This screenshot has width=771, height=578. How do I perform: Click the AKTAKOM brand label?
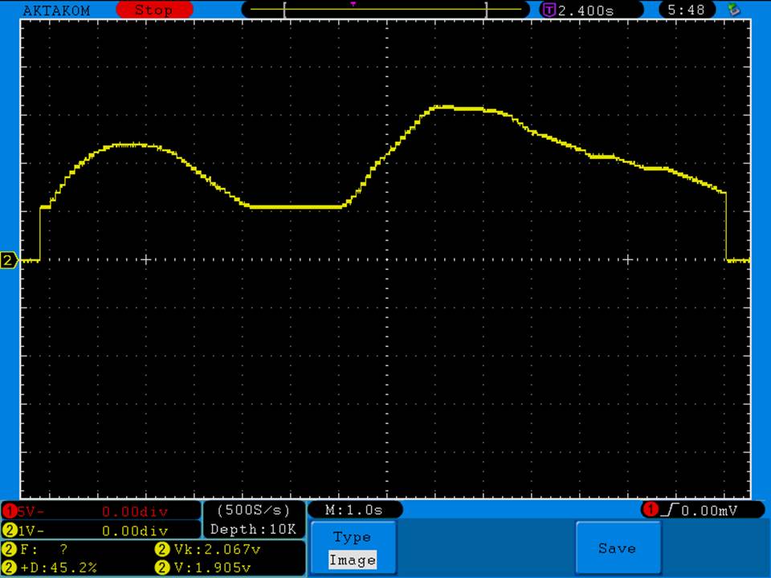56,10
